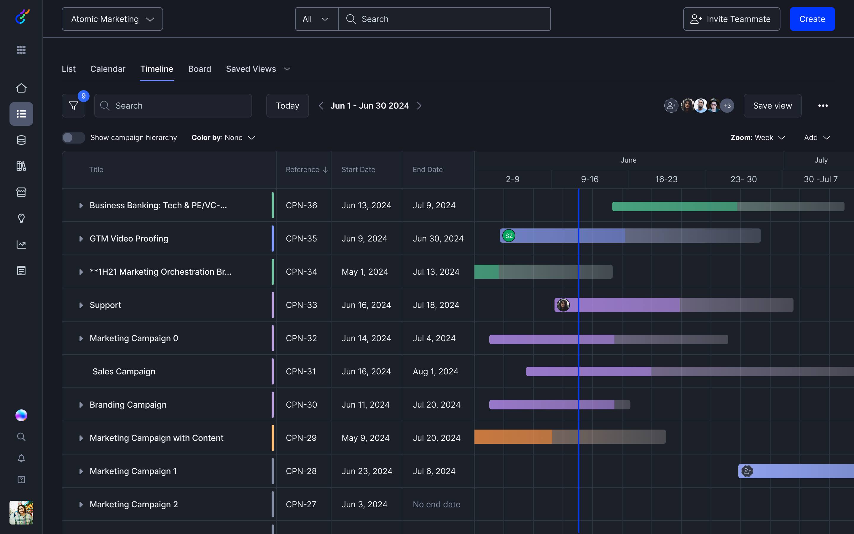The image size is (854, 534).
Task: Click the lightbulb ideas icon
Action: click(x=21, y=218)
